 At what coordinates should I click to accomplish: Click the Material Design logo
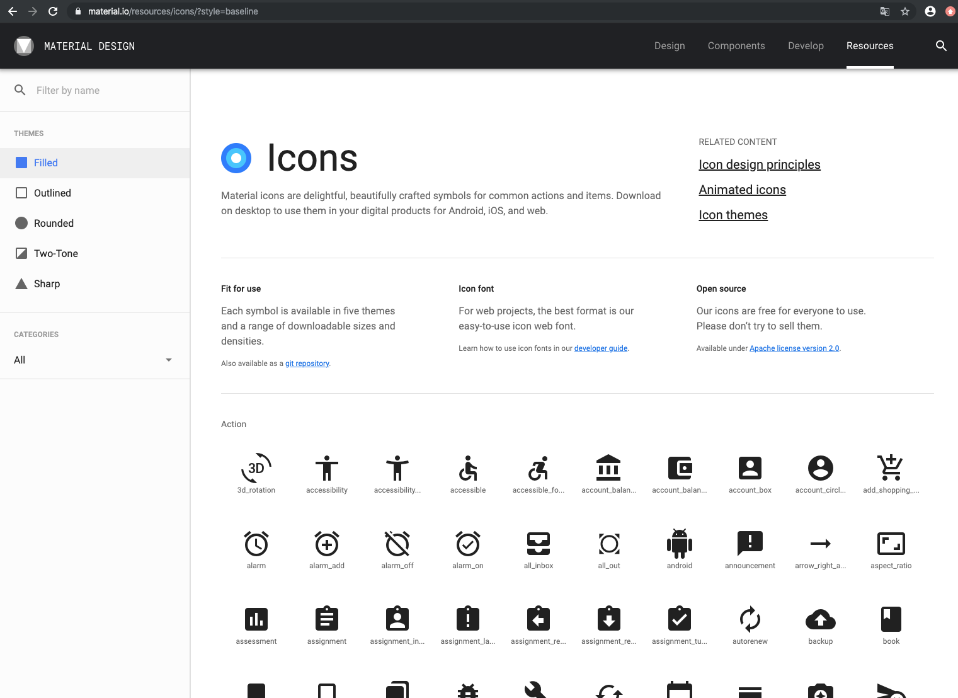(x=24, y=46)
